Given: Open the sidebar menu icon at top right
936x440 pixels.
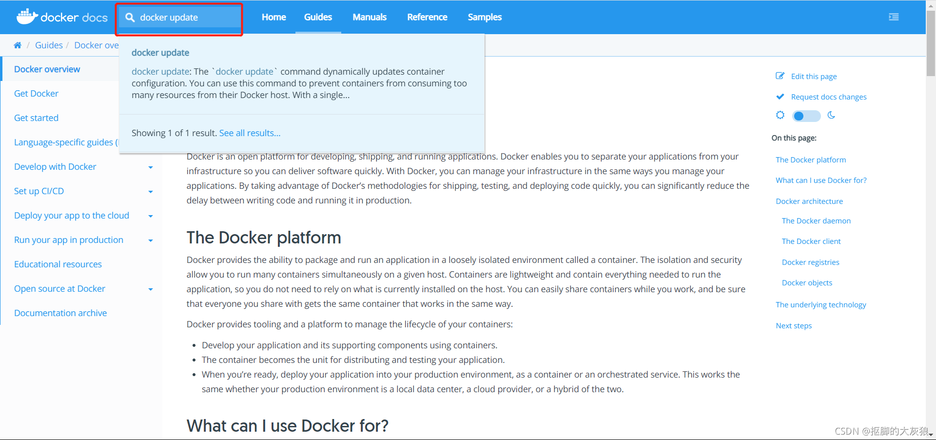Looking at the screenshot, I should point(894,17).
